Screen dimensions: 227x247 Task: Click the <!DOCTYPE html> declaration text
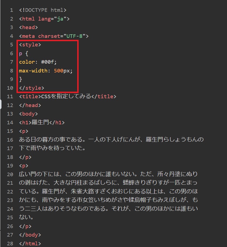[x=43, y=10]
